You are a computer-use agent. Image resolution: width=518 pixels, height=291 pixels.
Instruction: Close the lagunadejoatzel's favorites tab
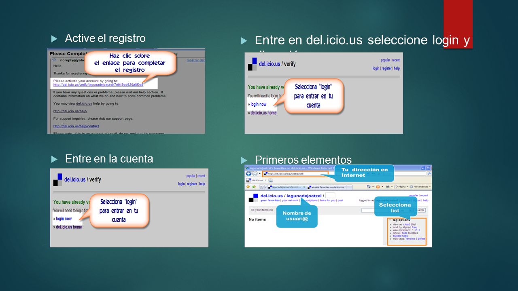pos(304,187)
